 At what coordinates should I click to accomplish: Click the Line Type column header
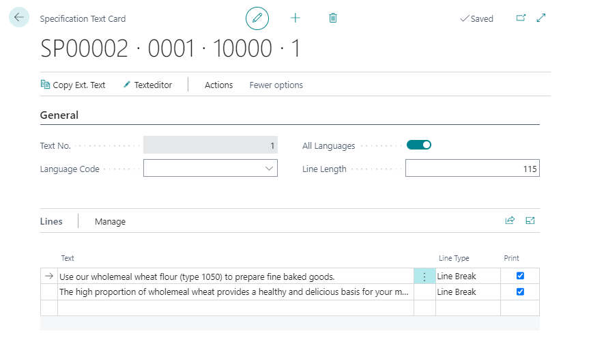(454, 258)
